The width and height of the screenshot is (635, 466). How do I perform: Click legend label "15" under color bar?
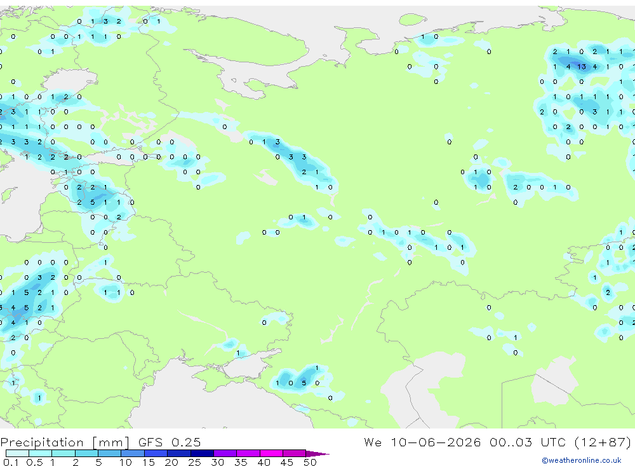(149, 462)
